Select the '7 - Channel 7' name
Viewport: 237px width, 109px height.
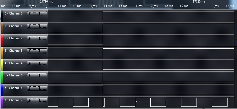click(x=14, y=100)
